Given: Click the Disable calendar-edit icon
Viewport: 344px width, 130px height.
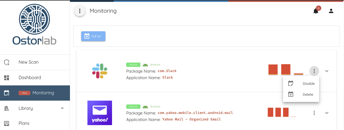Looking at the screenshot, I should click(291, 83).
